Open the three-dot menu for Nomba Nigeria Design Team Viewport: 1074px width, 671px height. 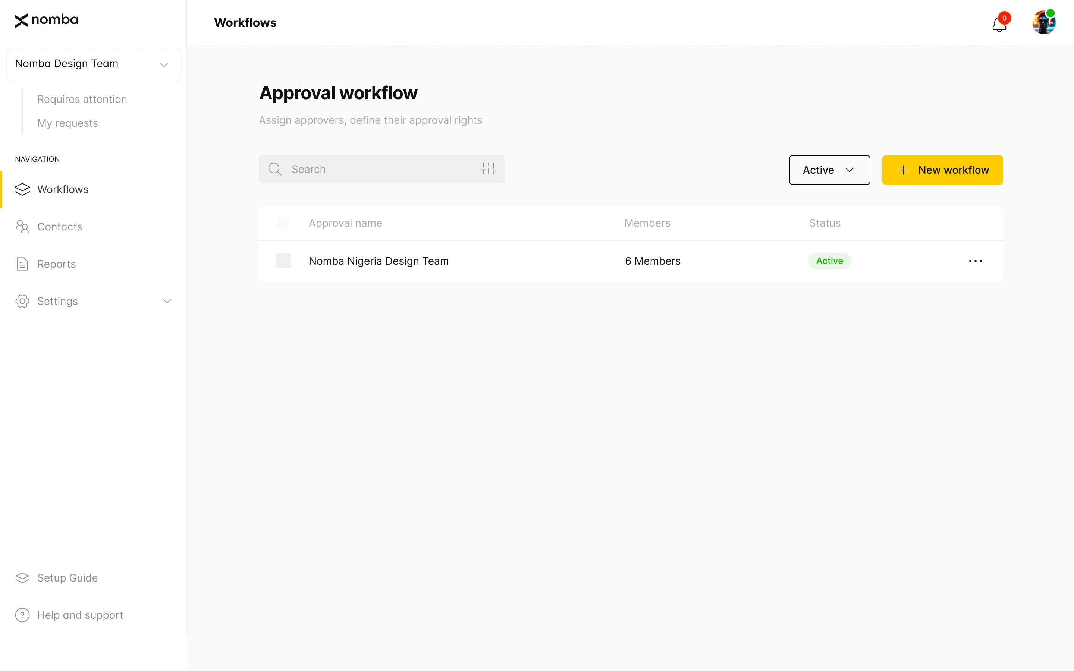pyautogui.click(x=975, y=261)
